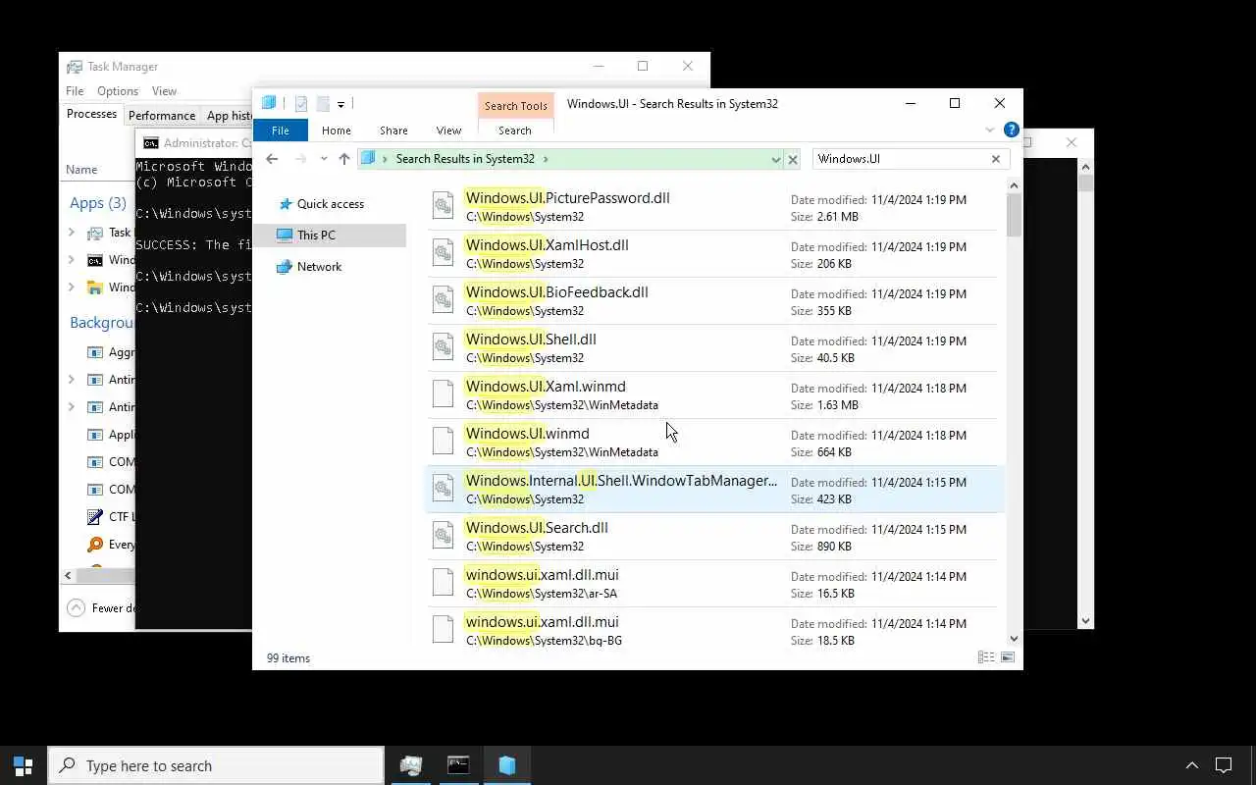The height and width of the screenshot is (785, 1256).
Task: Click the taskbar Type here to search box
Action: (x=216, y=765)
